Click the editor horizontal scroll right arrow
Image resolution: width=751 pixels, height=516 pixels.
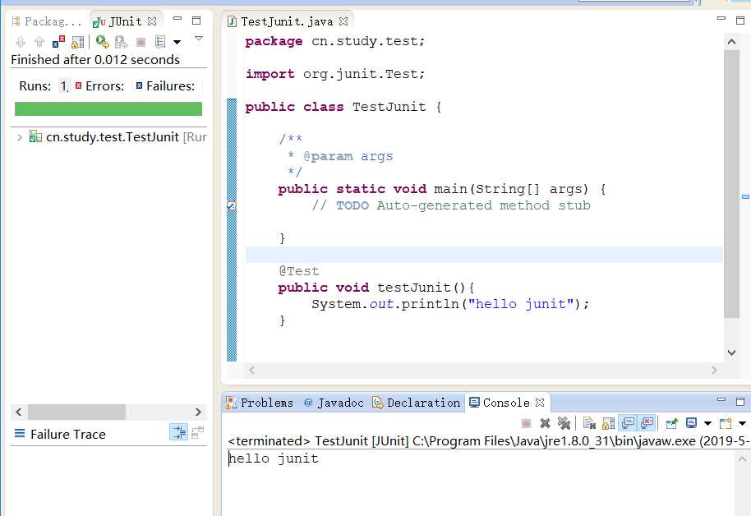[x=714, y=370]
